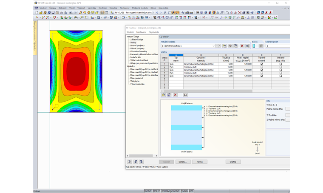
Task: Toggle vrstvené bezp. sklo checkbox for layer 3
Action: (x=280, y=70)
